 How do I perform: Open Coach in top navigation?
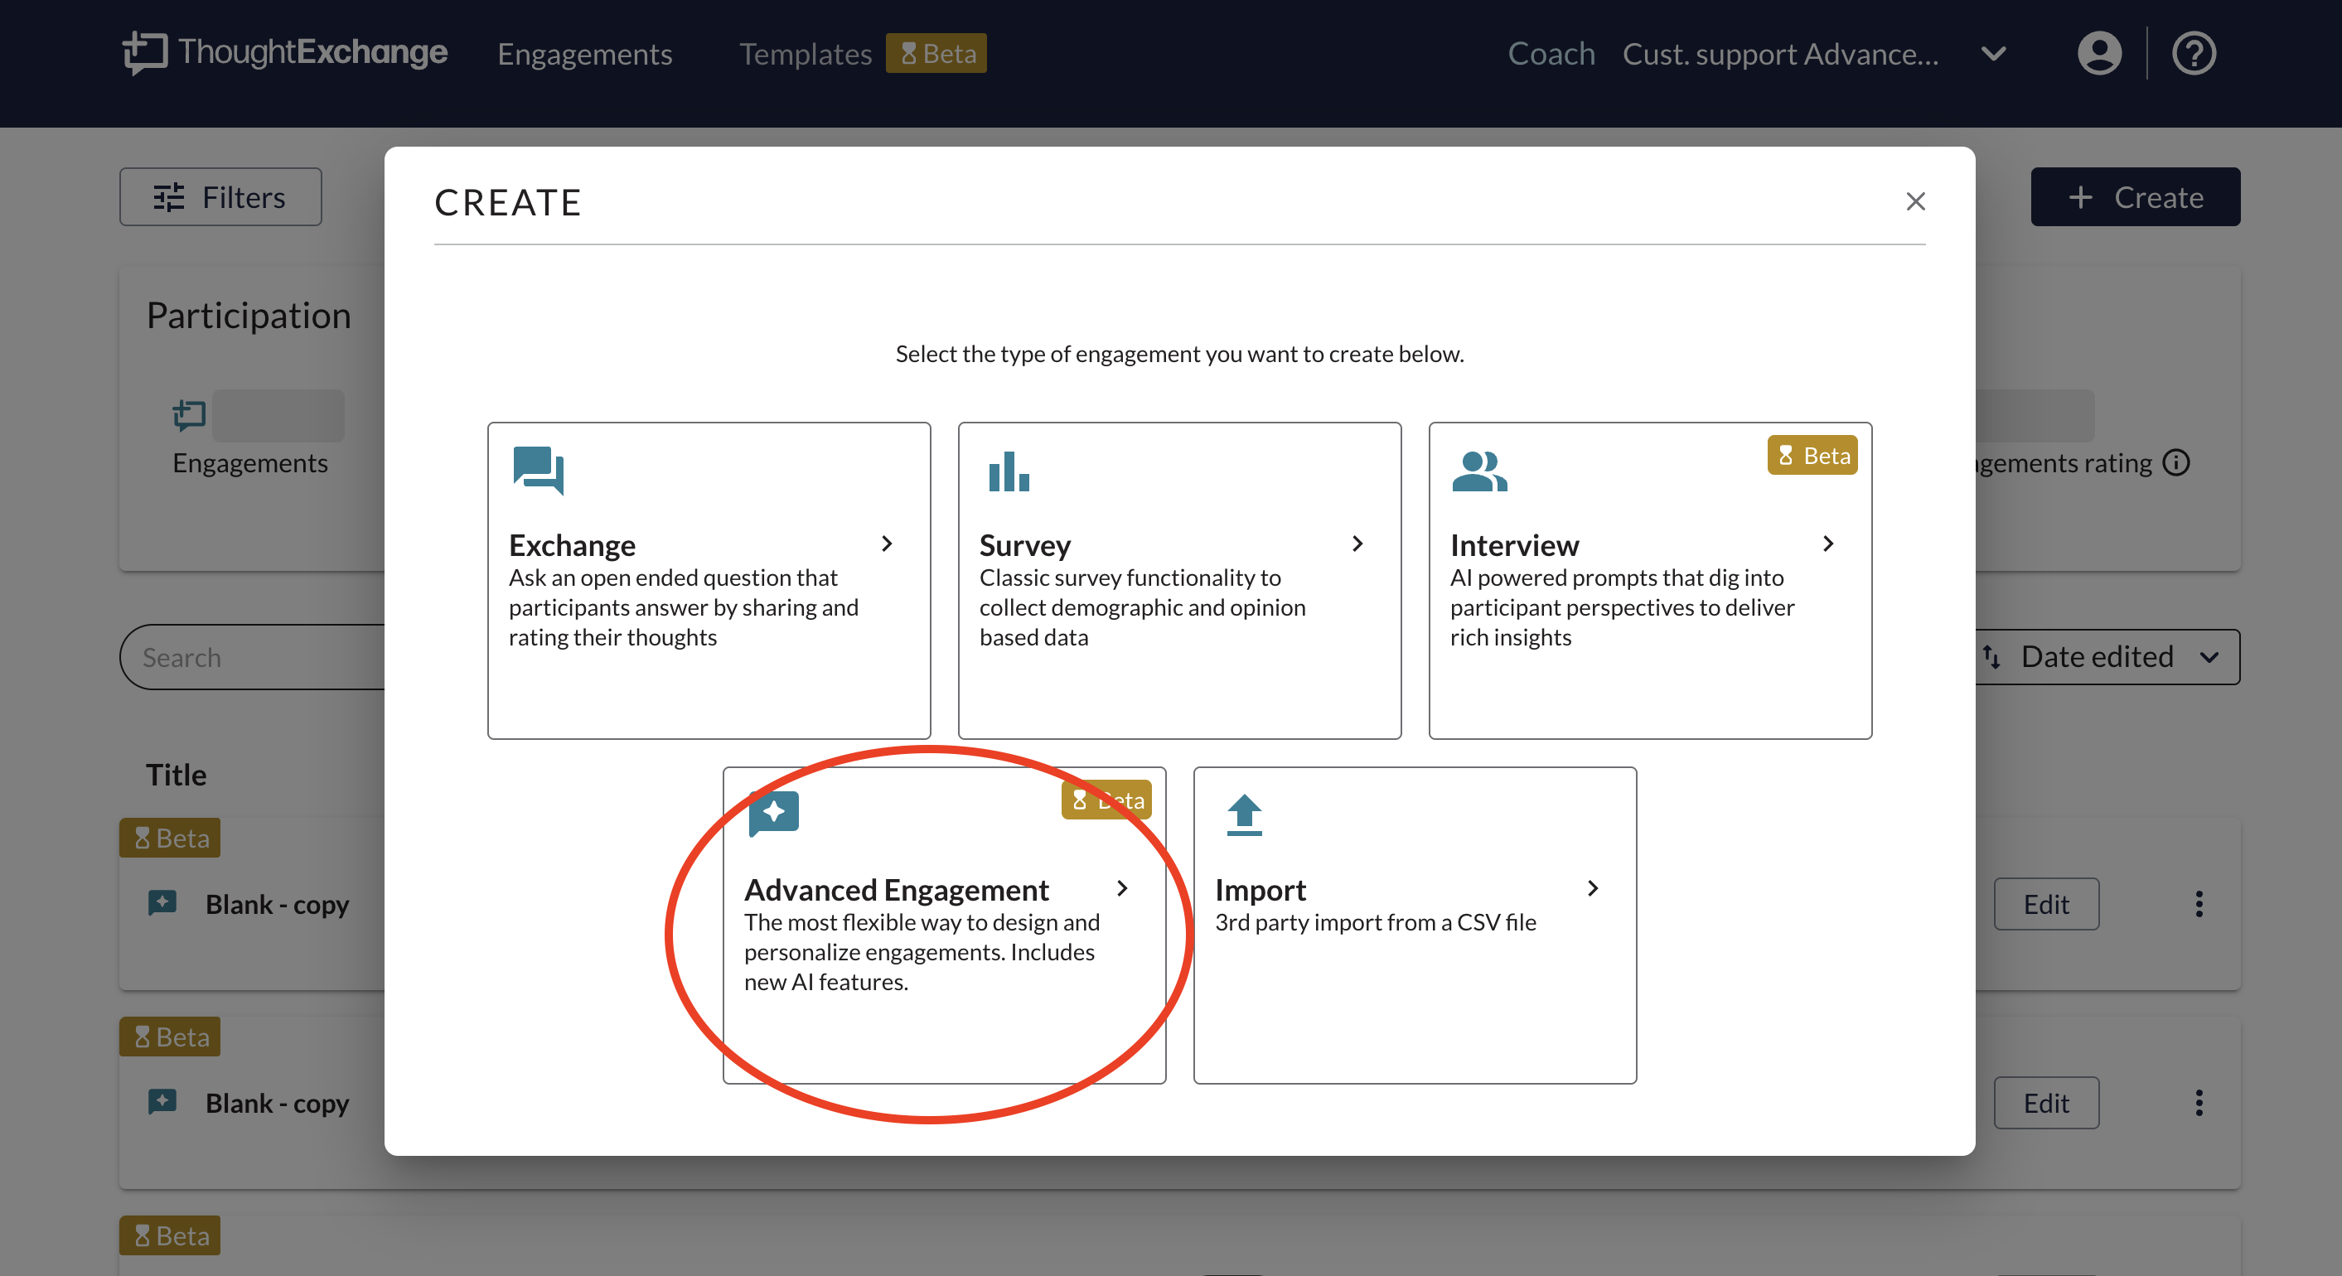click(1551, 54)
